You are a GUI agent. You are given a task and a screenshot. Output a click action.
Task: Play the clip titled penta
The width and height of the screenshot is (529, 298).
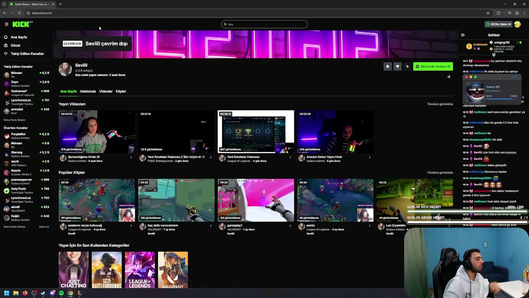[335, 200]
